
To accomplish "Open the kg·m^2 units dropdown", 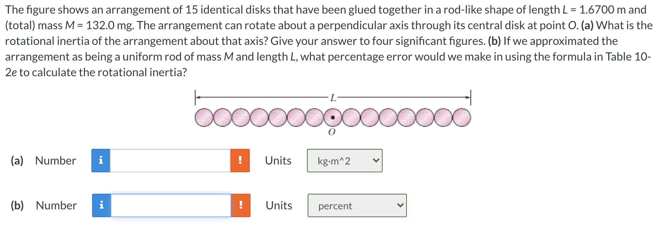I will coord(344,161).
